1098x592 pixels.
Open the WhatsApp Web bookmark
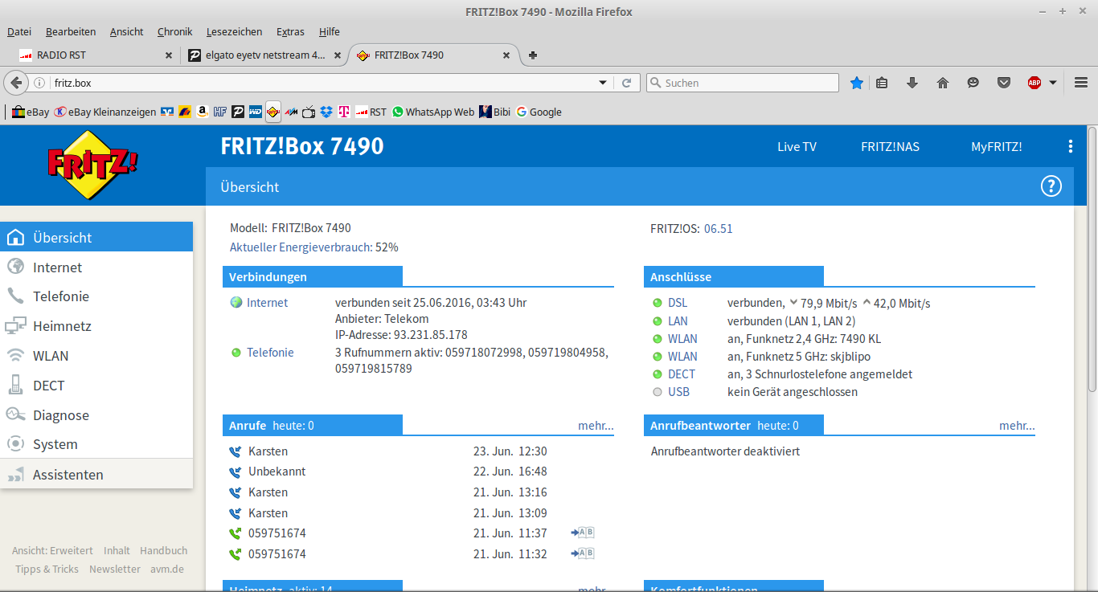432,112
